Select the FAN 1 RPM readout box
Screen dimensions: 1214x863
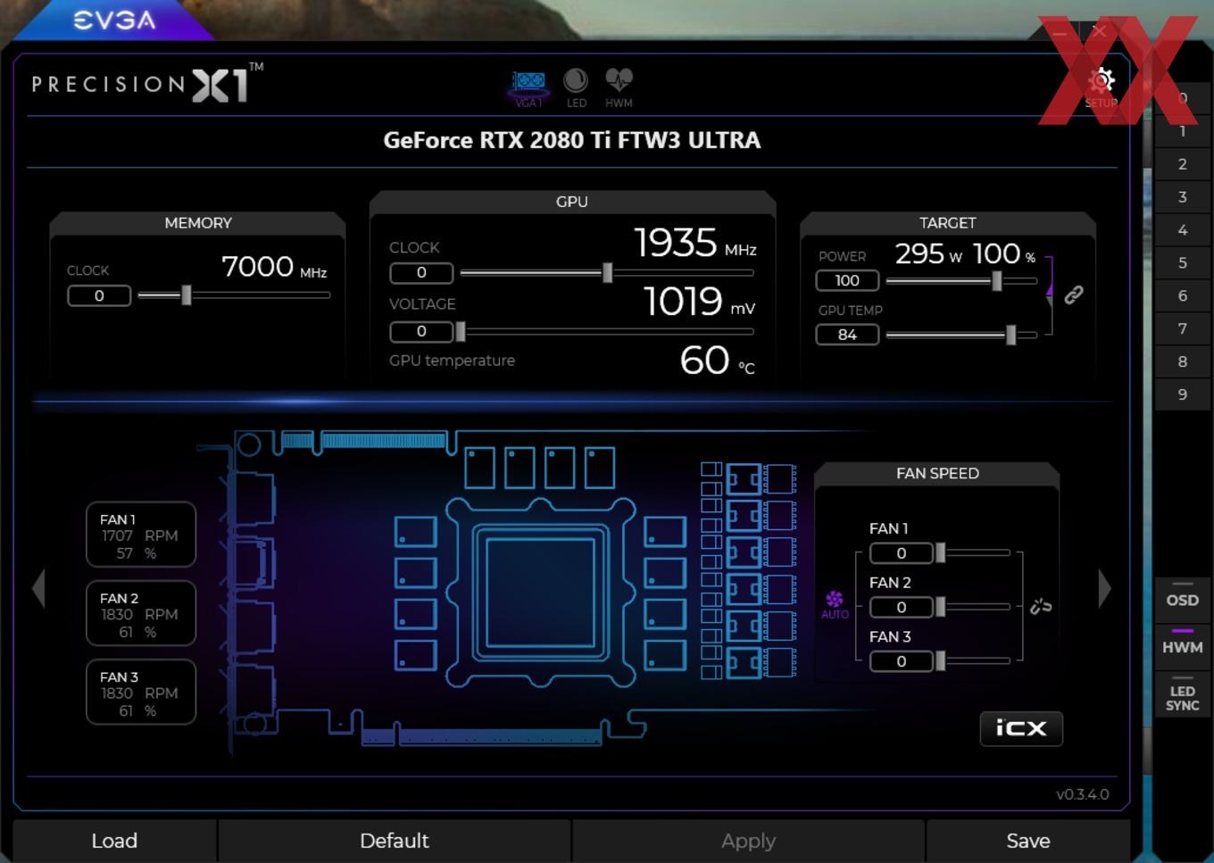coord(141,535)
